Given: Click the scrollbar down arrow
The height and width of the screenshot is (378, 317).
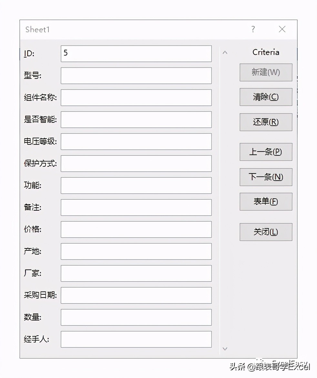Looking at the screenshot, I should click(225, 349).
